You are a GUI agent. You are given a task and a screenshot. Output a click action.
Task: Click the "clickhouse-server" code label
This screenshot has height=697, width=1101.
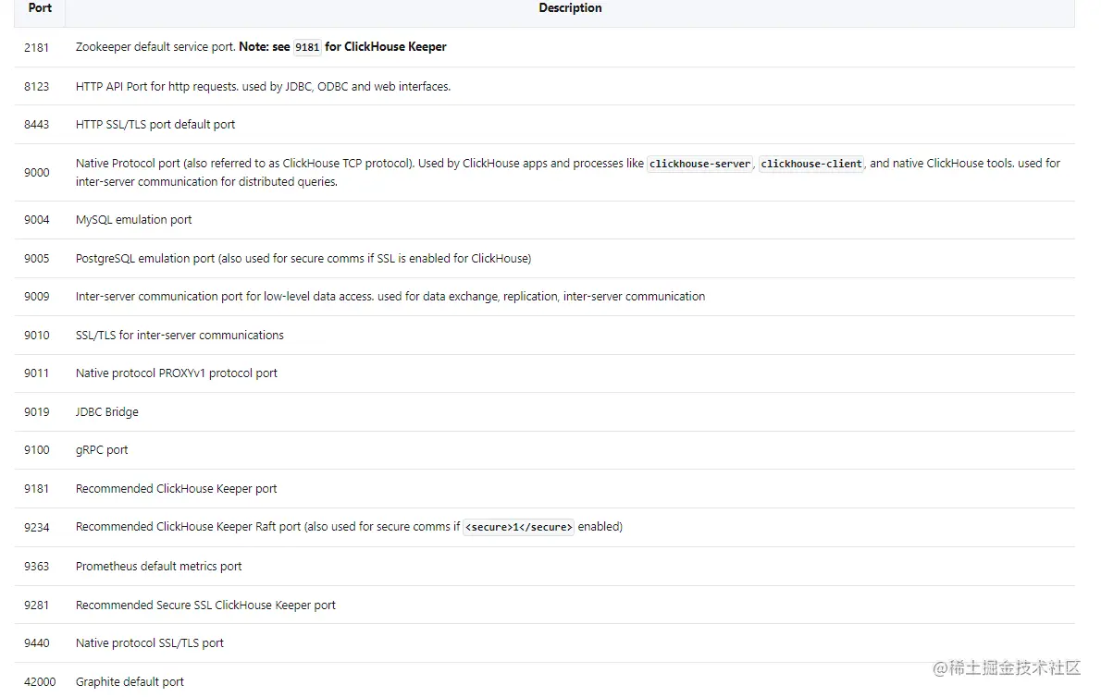click(x=700, y=164)
